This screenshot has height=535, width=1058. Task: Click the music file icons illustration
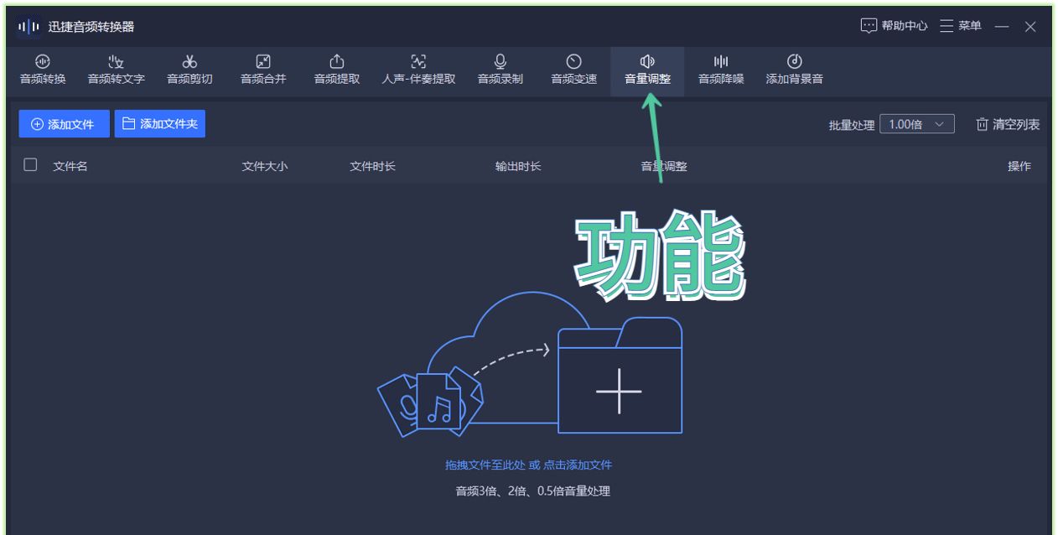pyautogui.click(x=431, y=403)
